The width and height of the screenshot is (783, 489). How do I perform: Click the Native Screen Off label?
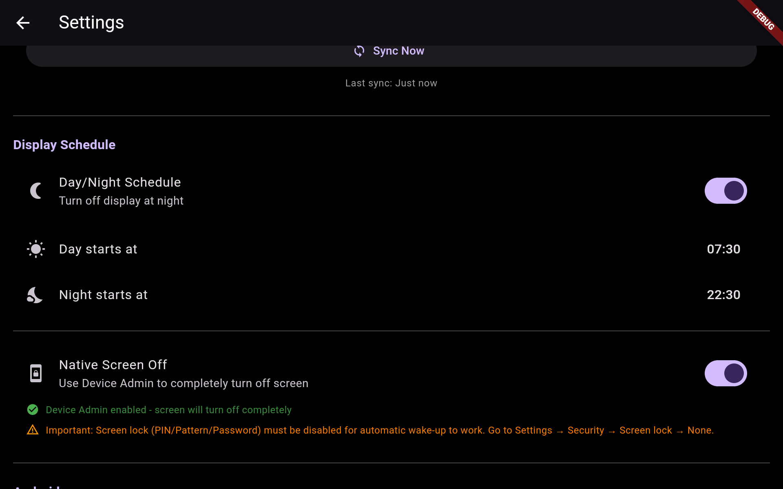[x=113, y=365]
